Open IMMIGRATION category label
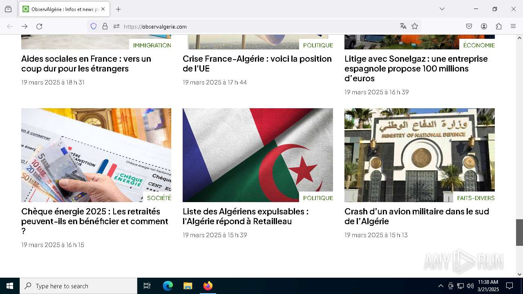This screenshot has width=523, height=294. click(x=152, y=45)
